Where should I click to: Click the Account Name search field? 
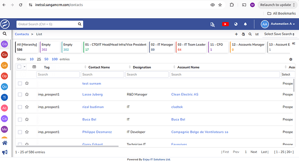pos(225,74)
